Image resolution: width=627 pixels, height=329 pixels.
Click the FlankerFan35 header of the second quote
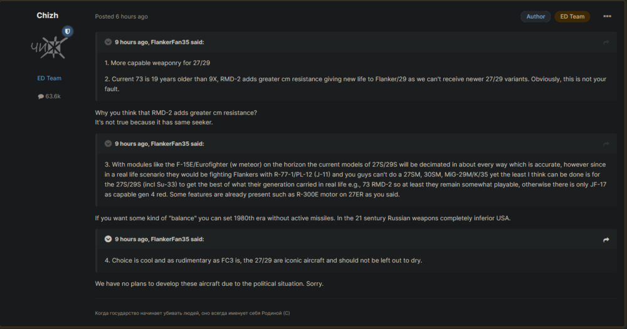(x=159, y=144)
